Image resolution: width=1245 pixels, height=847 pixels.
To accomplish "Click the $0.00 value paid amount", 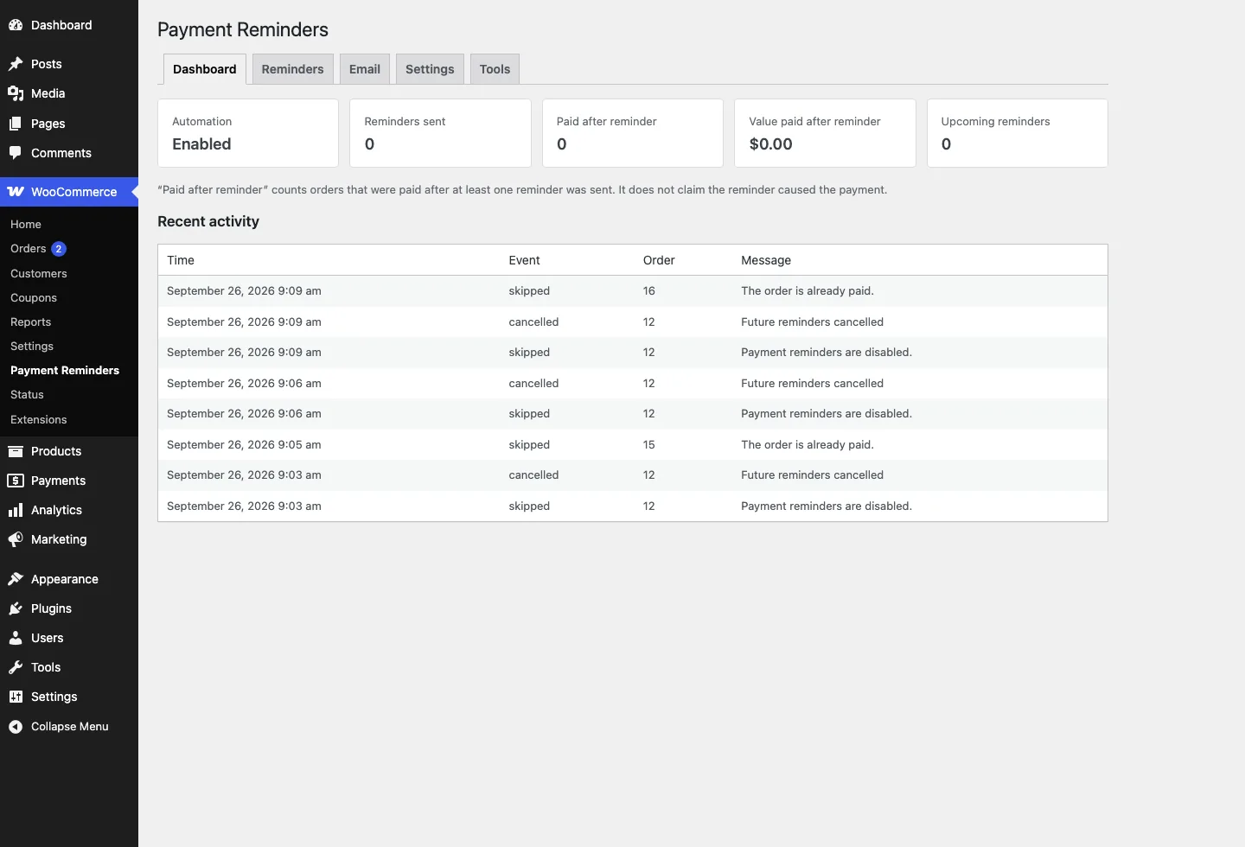I will [770, 144].
